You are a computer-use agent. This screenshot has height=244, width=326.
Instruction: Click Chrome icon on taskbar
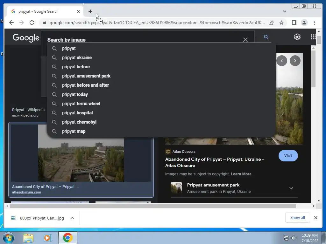67,238
